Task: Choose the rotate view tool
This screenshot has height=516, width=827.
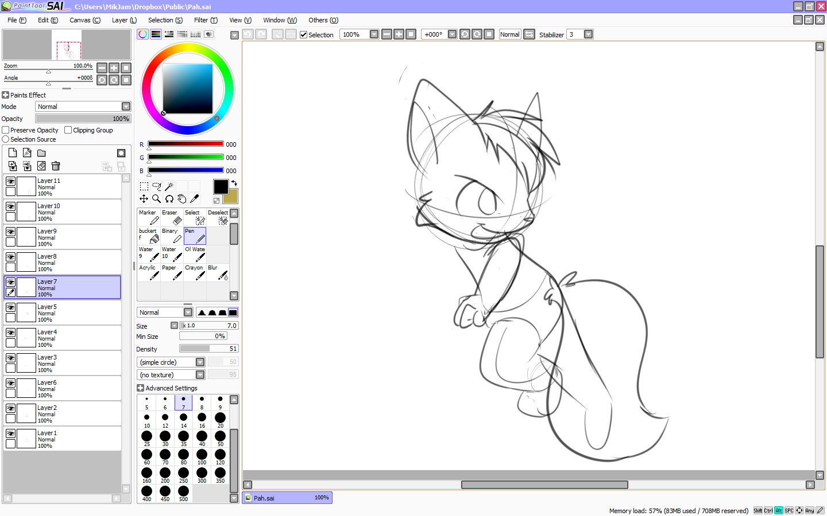Action: tap(169, 199)
